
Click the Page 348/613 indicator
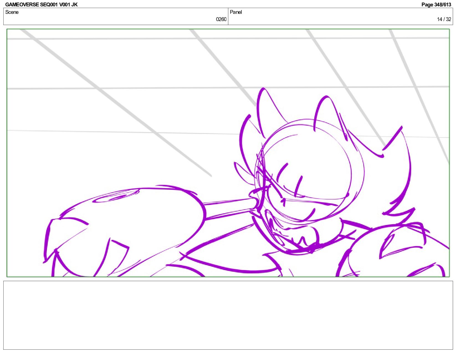(x=436, y=4)
